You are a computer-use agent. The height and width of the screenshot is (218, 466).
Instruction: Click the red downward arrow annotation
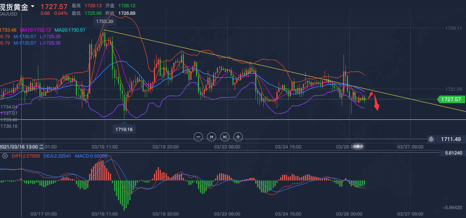coord(376,102)
